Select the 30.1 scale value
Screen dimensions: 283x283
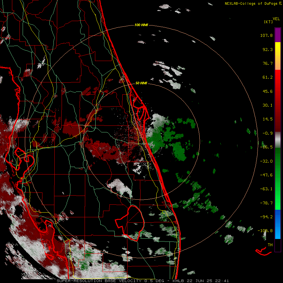[x=268, y=105]
